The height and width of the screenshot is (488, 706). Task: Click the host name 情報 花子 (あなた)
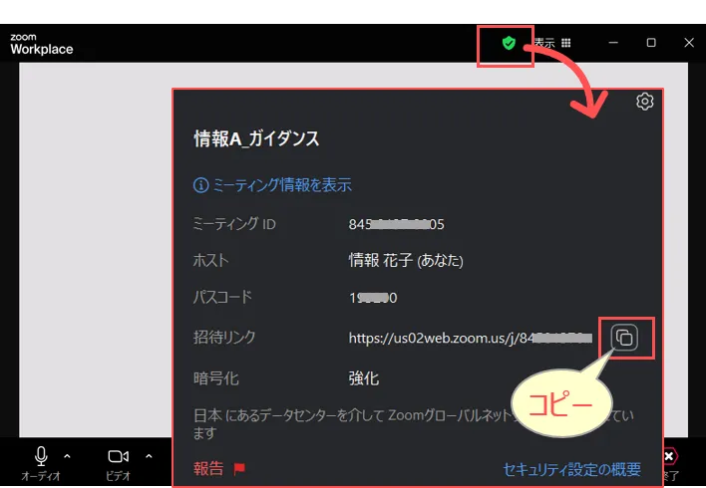click(406, 260)
